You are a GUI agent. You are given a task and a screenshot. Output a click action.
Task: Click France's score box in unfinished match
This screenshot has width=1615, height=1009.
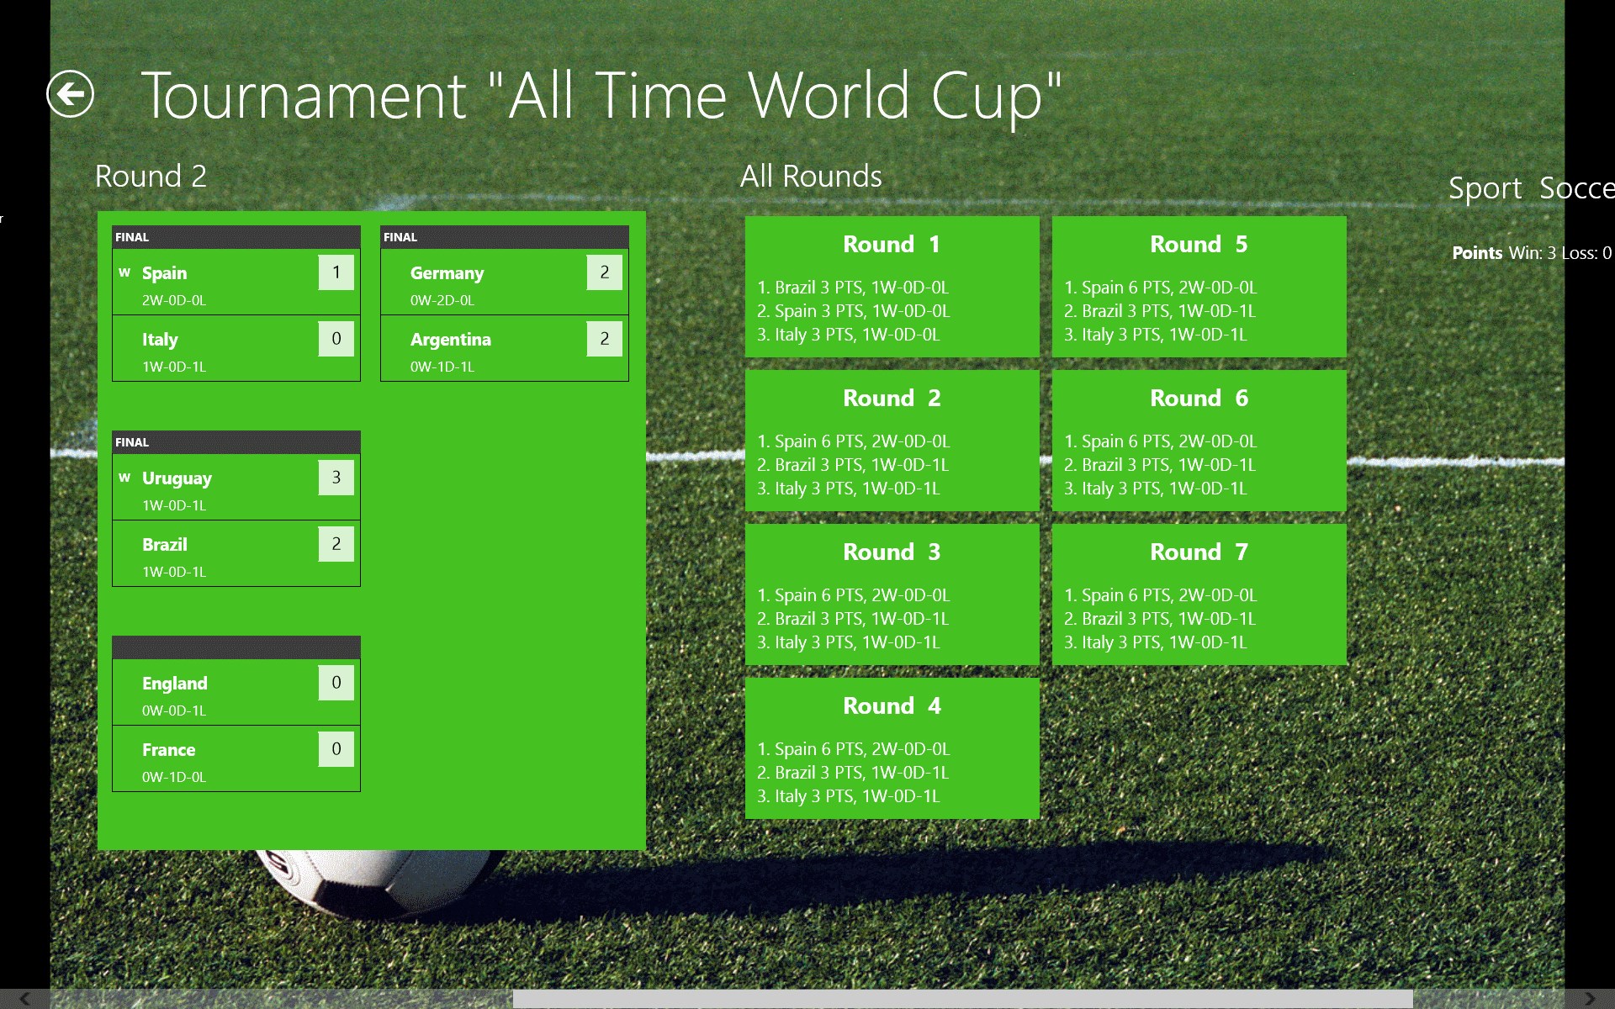pos(336,749)
